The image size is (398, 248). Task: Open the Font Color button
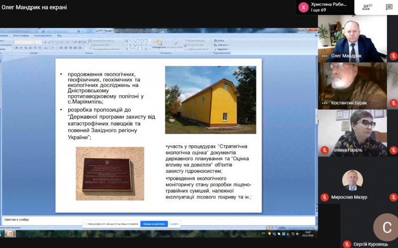(x=53, y=48)
